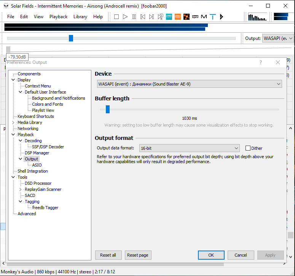Click the orange molecule toolbar icon
This screenshot has height=276, width=295.
click(x=187, y=17)
